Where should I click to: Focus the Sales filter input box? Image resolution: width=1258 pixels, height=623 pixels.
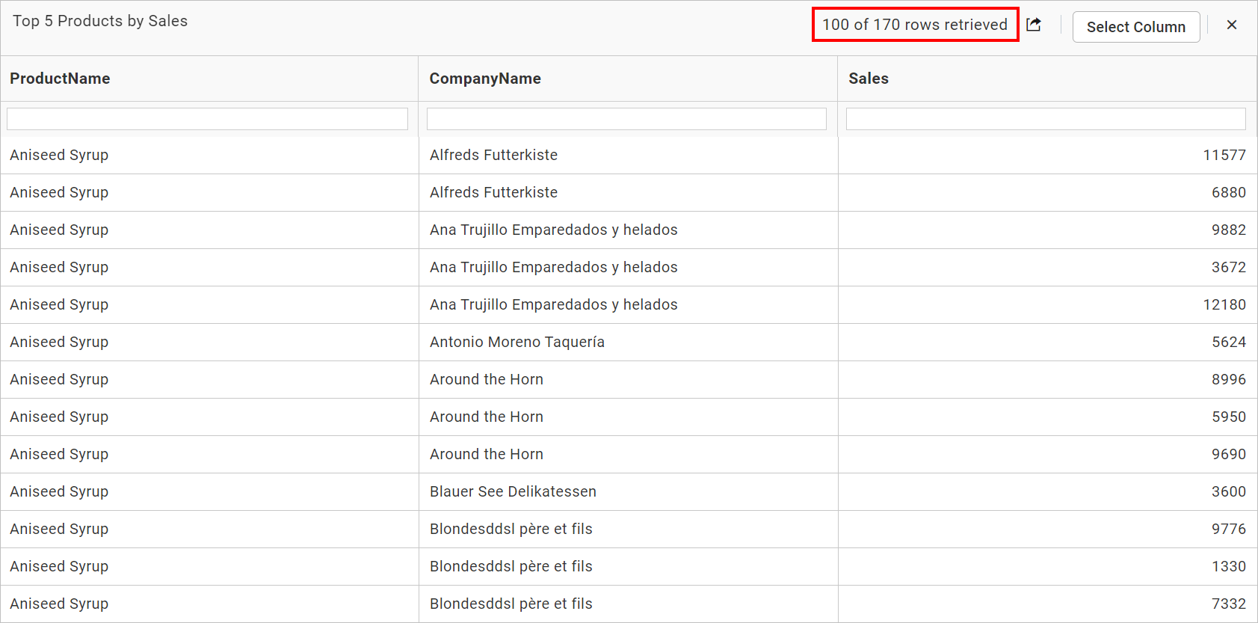[x=1046, y=119]
